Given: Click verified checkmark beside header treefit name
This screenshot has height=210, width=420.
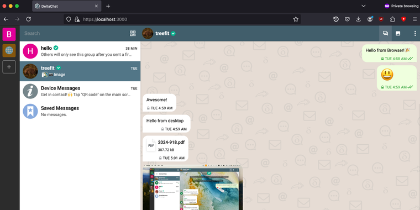Looking at the screenshot, I should [174, 34].
